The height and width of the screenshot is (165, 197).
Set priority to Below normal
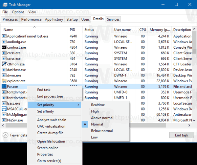(x=105, y=131)
